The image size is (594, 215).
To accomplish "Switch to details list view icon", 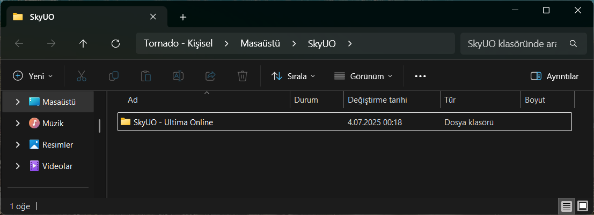I will coord(566,206).
